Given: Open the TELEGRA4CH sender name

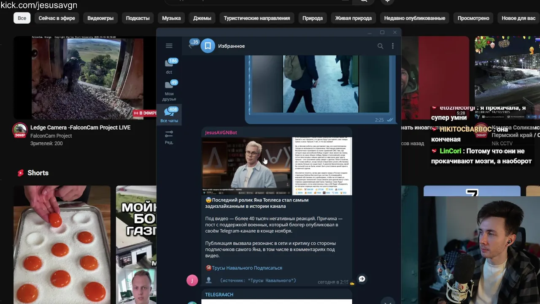Looking at the screenshot, I should [219, 294].
